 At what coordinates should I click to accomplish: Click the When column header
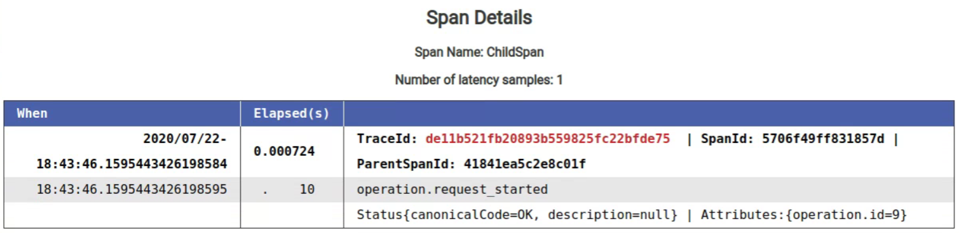tap(122, 113)
